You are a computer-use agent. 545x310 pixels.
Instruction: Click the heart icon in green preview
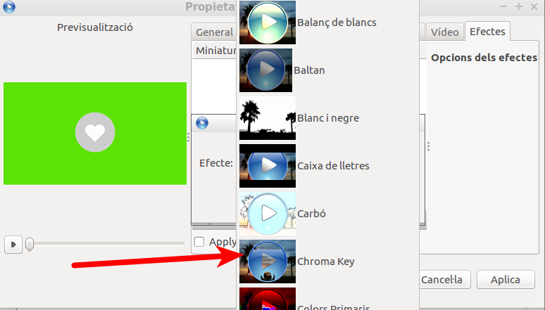point(95,132)
